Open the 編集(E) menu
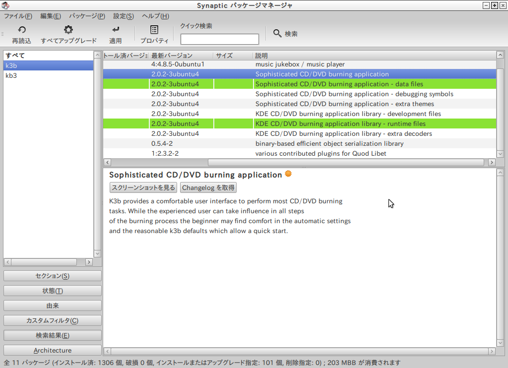The height and width of the screenshot is (368, 508). (51, 16)
